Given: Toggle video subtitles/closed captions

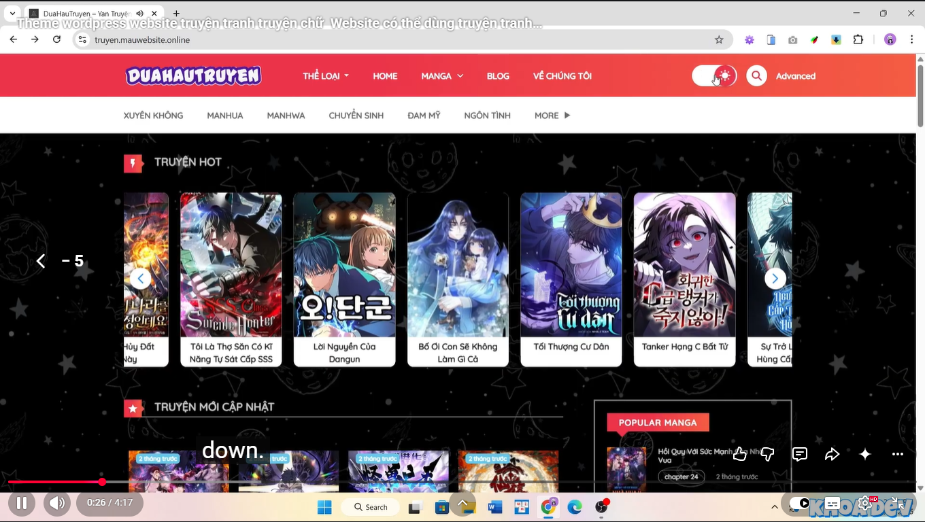Looking at the screenshot, I should pyautogui.click(x=832, y=504).
